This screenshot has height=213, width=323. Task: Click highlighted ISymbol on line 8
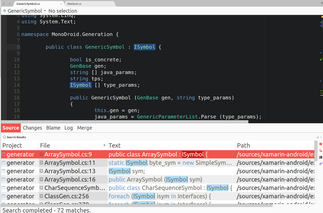(x=145, y=47)
